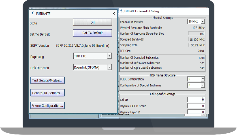Toggle the State Off button
Image resolution: width=237 pixels, height=135 pixels.
[92, 22]
